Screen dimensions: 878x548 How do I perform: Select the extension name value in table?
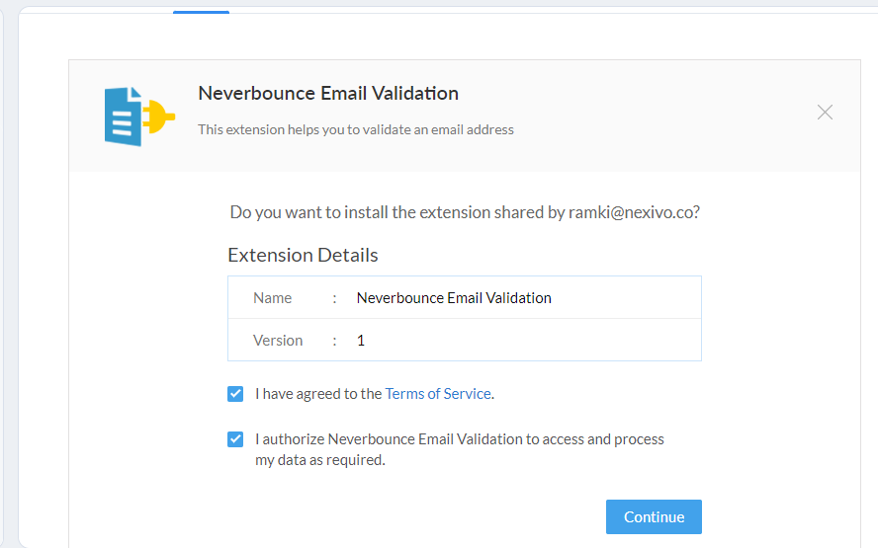coord(454,298)
